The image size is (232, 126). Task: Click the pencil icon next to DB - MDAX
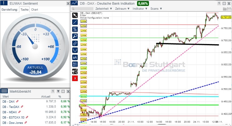[20, 112]
